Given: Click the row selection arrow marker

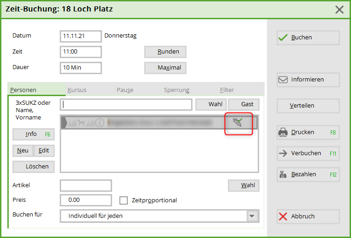Looking at the screenshot, I should click(x=64, y=123).
